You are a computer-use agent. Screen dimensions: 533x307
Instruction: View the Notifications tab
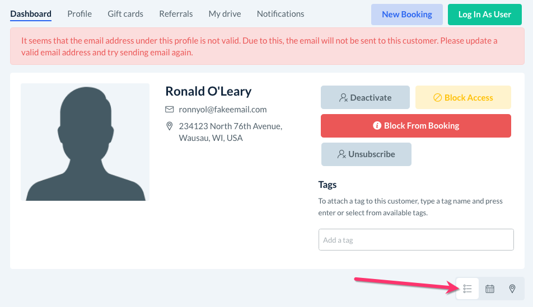click(280, 14)
